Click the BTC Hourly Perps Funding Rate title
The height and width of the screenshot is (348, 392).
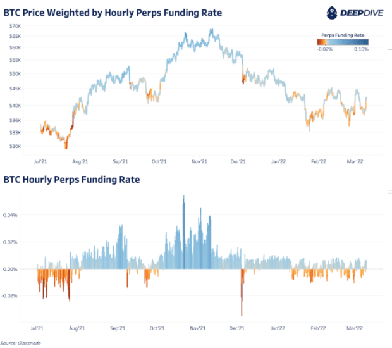click(71, 180)
